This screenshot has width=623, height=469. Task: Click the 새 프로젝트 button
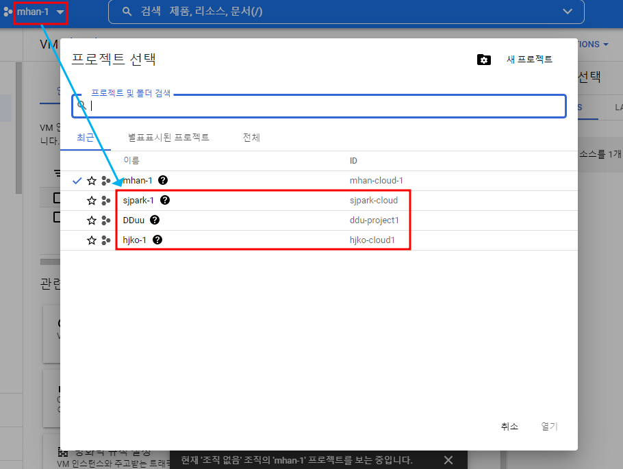click(529, 60)
